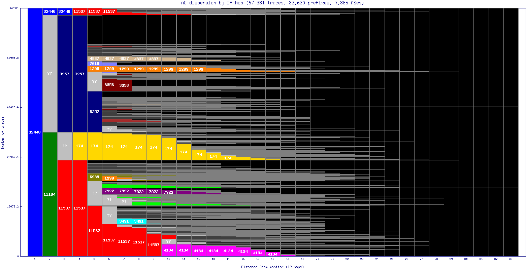The height and width of the screenshot is (269, 526).
Task: Click the navy 3257 block at hop 3
Action: tap(65, 74)
